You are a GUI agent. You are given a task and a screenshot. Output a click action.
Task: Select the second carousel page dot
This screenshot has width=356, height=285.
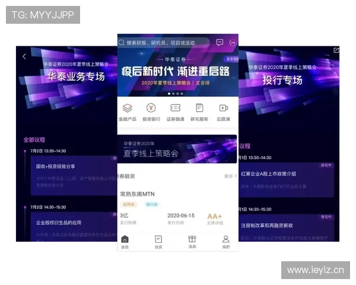click(x=173, y=94)
